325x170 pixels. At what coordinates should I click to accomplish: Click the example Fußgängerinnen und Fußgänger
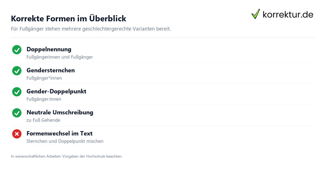[x=60, y=57]
